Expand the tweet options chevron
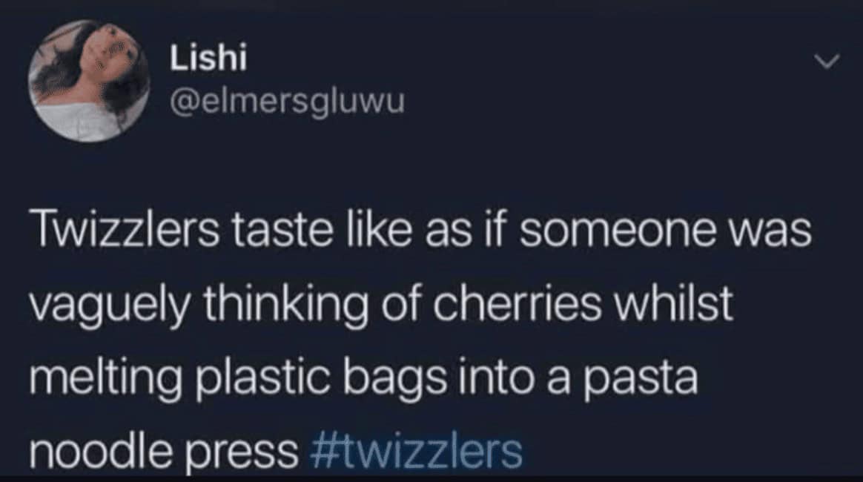 (x=827, y=61)
